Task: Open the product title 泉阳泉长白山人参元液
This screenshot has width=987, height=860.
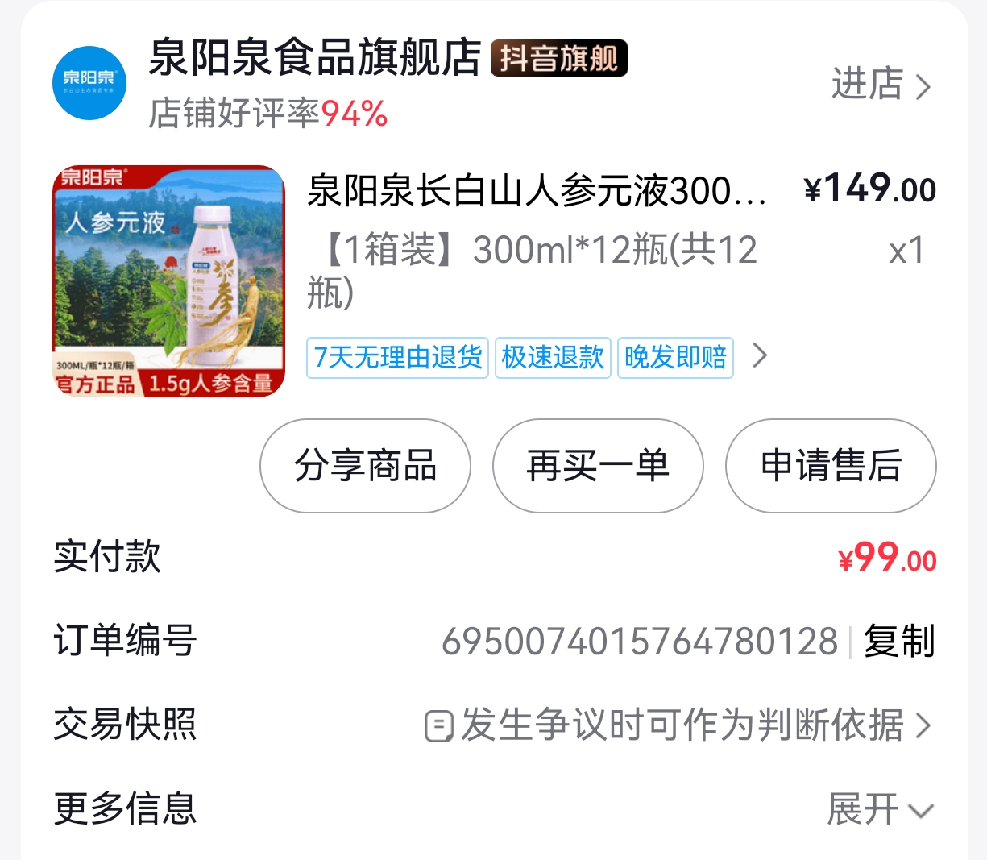Action: 537,191
